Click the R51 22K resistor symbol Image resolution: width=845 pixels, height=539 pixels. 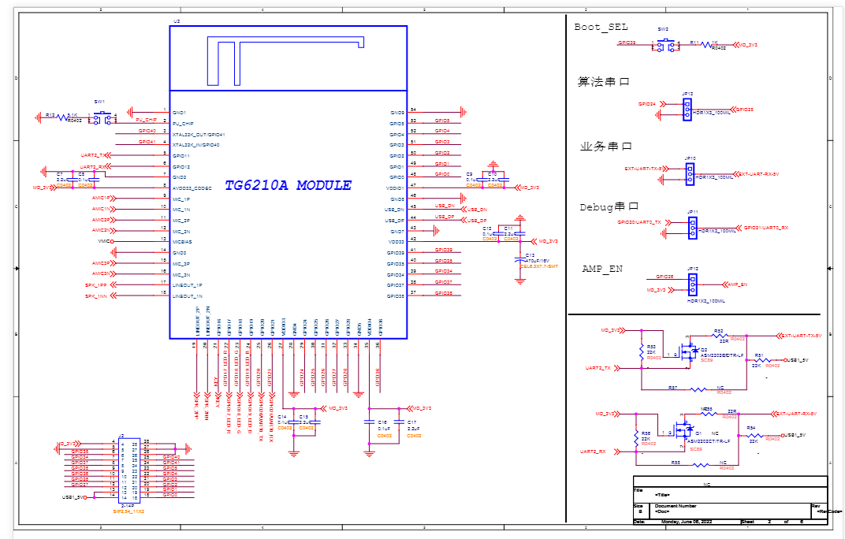point(763,360)
